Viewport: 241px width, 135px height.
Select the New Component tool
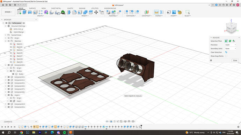click(108, 12)
